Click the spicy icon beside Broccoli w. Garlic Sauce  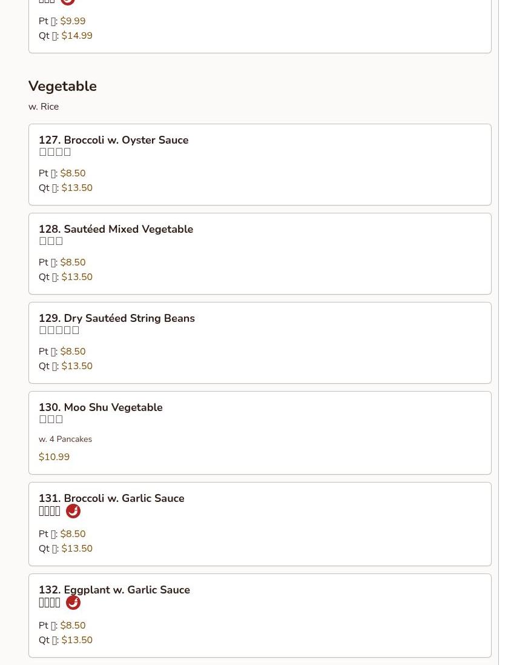pos(73,511)
